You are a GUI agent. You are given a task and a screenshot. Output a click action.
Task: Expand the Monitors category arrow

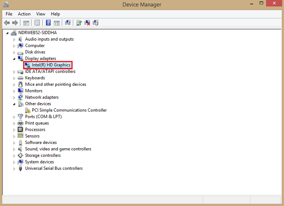tap(14, 91)
